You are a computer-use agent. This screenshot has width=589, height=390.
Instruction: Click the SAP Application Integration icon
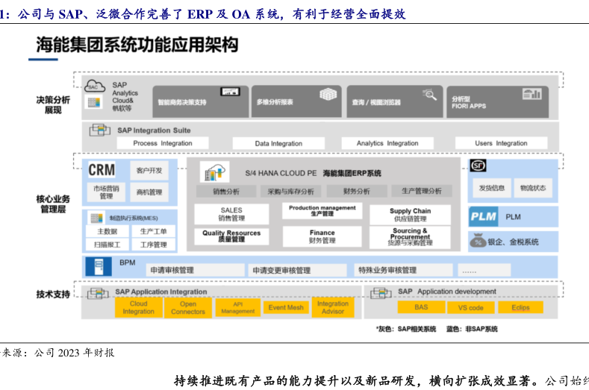point(98,293)
